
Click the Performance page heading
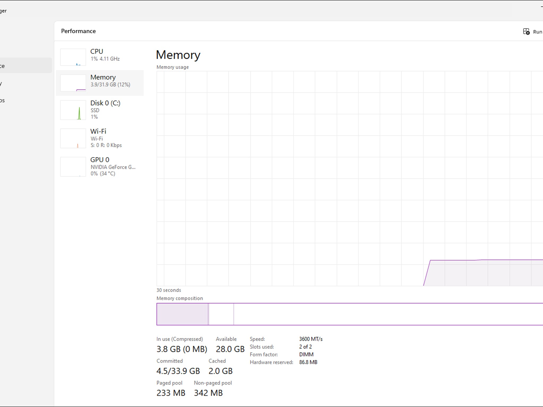pyautogui.click(x=78, y=31)
